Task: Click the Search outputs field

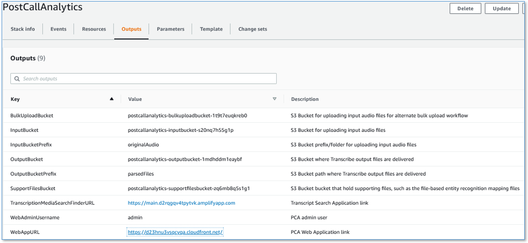Action: tap(144, 79)
